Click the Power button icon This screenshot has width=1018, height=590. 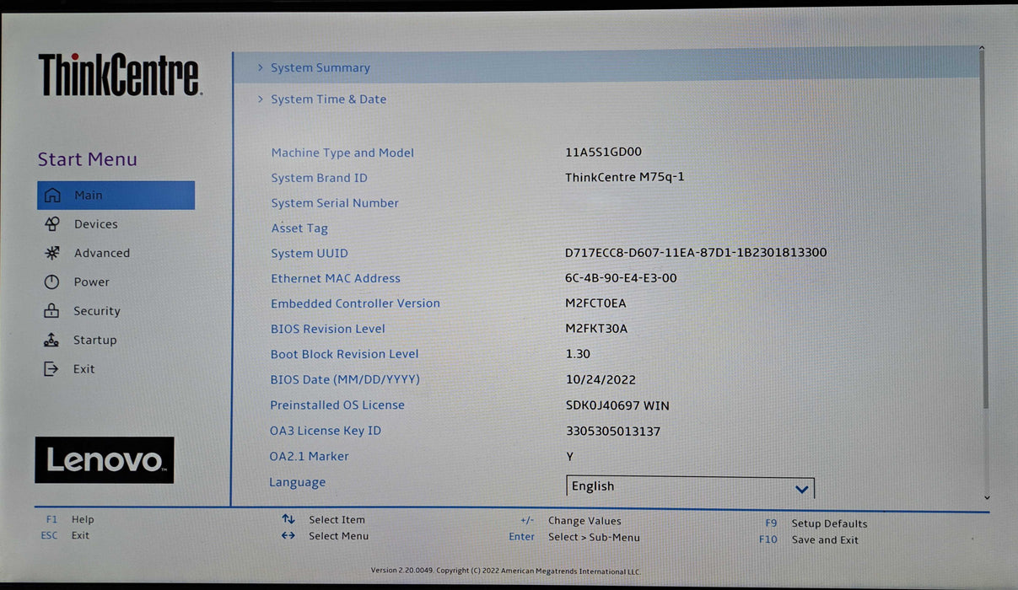point(52,282)
